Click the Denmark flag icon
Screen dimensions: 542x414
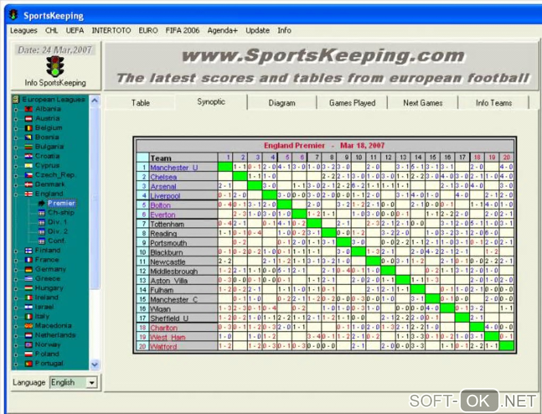(29, 184)
